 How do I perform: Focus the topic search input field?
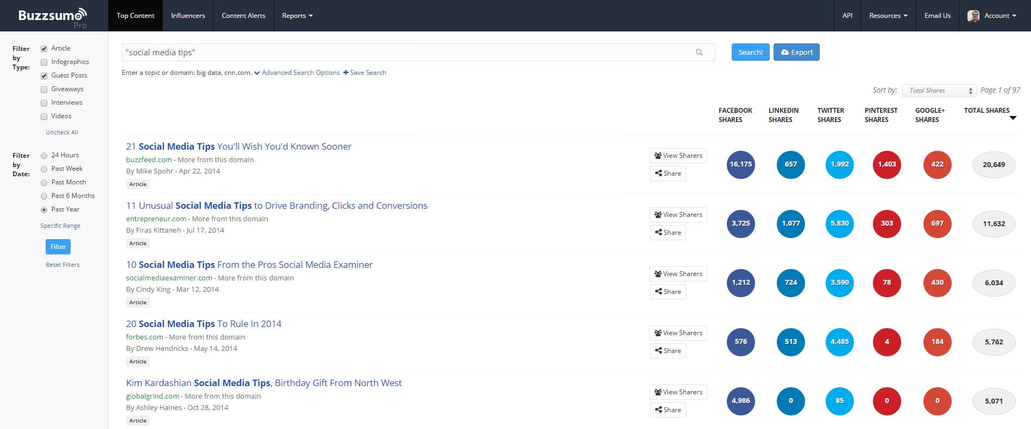pos(407,53)
